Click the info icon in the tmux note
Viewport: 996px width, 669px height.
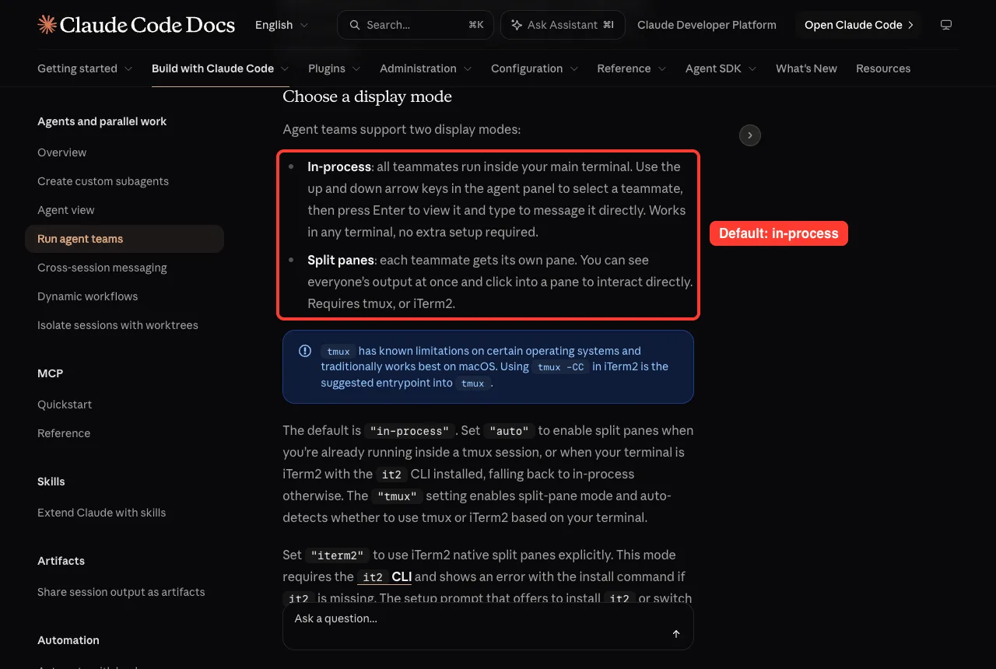tap(305, 351)
